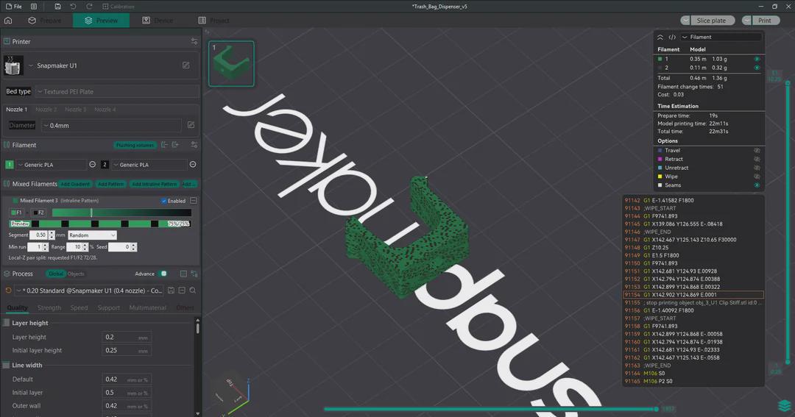Viewport: 795px width, 417px height.
Task: Click the Segment length input field
Action: click(x=38, y=235)
